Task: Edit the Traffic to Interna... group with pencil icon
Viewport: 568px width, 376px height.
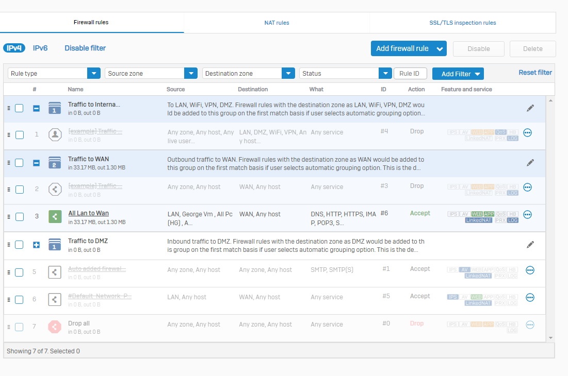Action: click(530, 108)
